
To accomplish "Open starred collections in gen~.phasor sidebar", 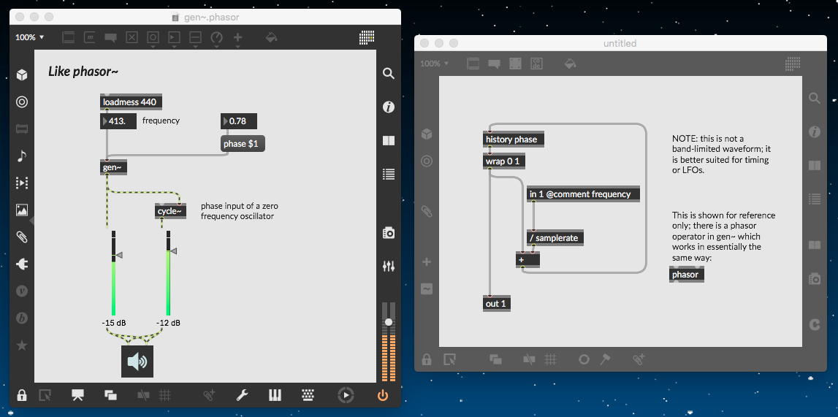I will click(21, 345).
